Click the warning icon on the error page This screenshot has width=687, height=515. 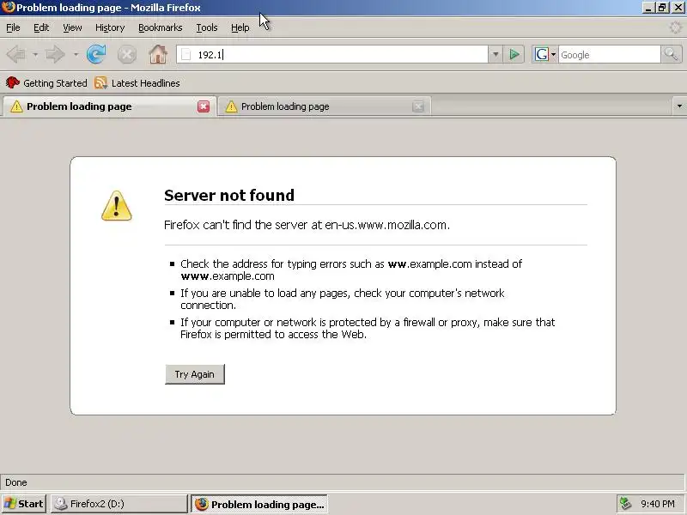(116, 206)
